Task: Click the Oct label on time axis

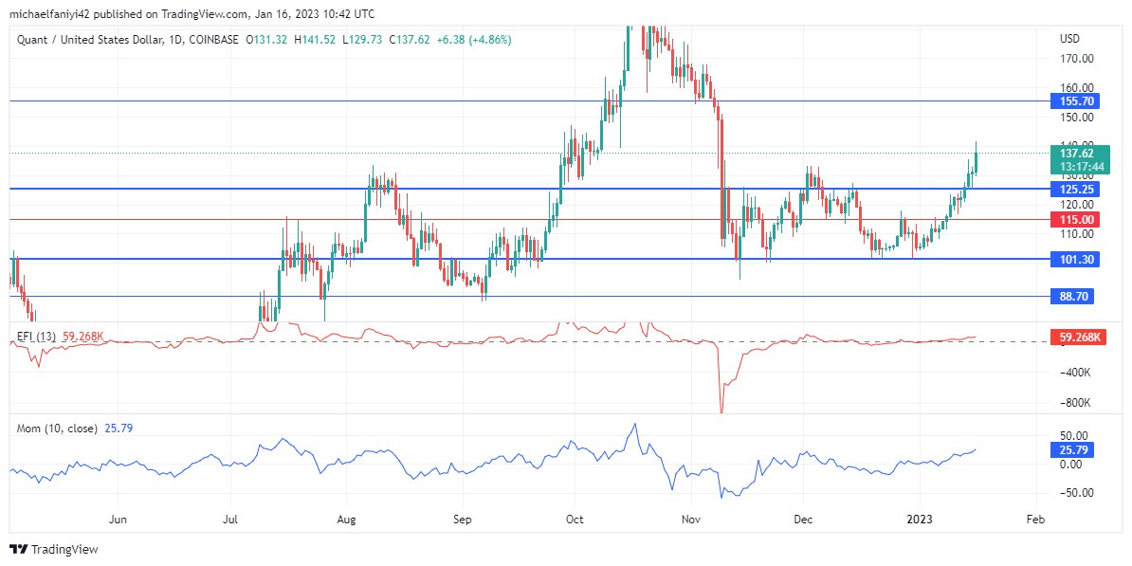Action: click(x=574, y=520)
